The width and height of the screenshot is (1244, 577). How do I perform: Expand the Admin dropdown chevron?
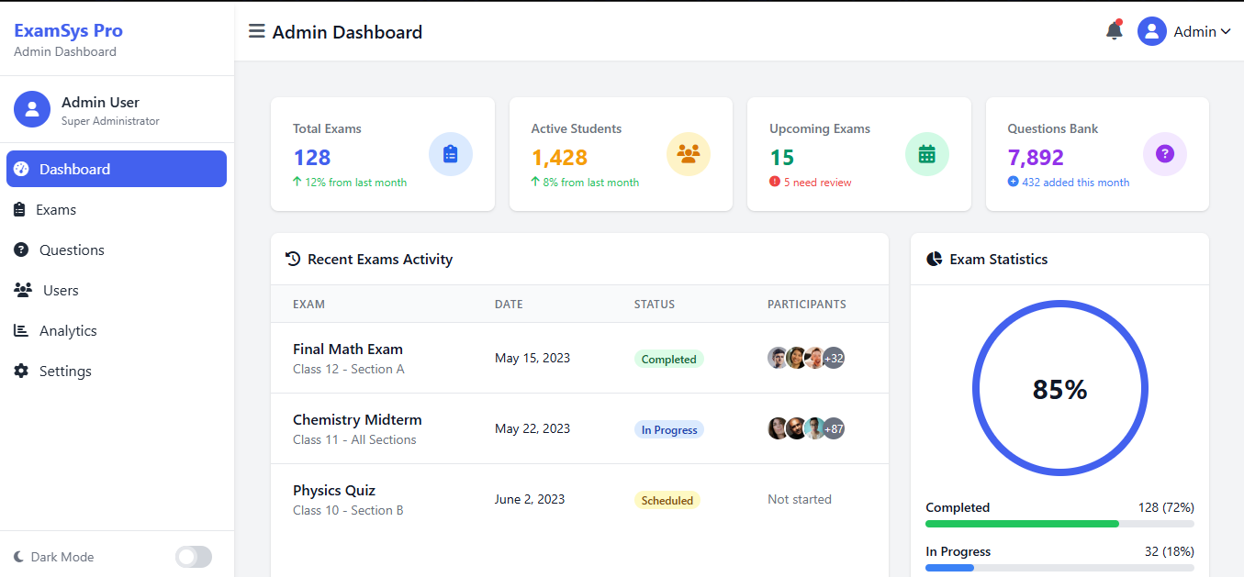pos(1225,31)
